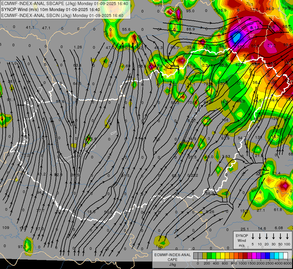Viewport: 293px width, 269px height.
Task: Click the map value 91.1
Action: click(11, 100)
